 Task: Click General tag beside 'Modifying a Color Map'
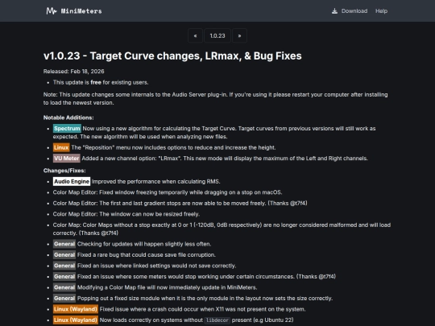pos(64,287)
